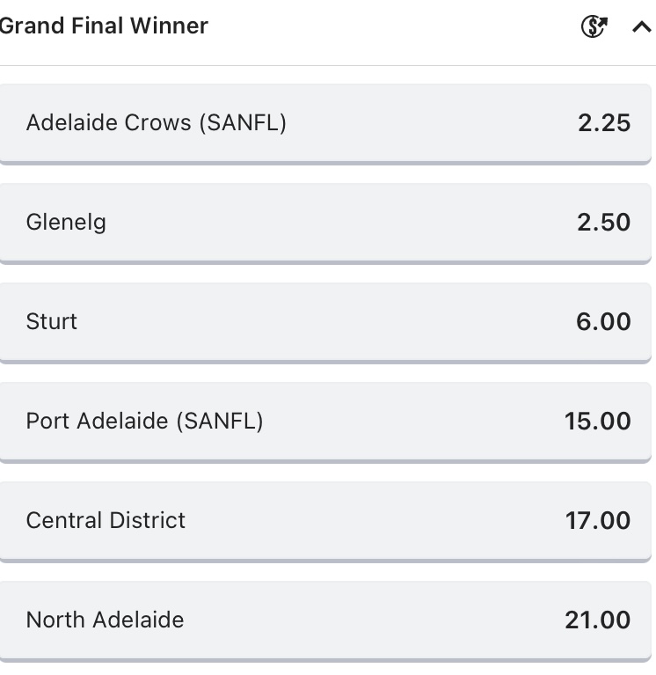Click the 2.50 odds price
Image resolution: width=656 pixels, height=675 pixels.
pyautogui.click(x=603, y=223)
